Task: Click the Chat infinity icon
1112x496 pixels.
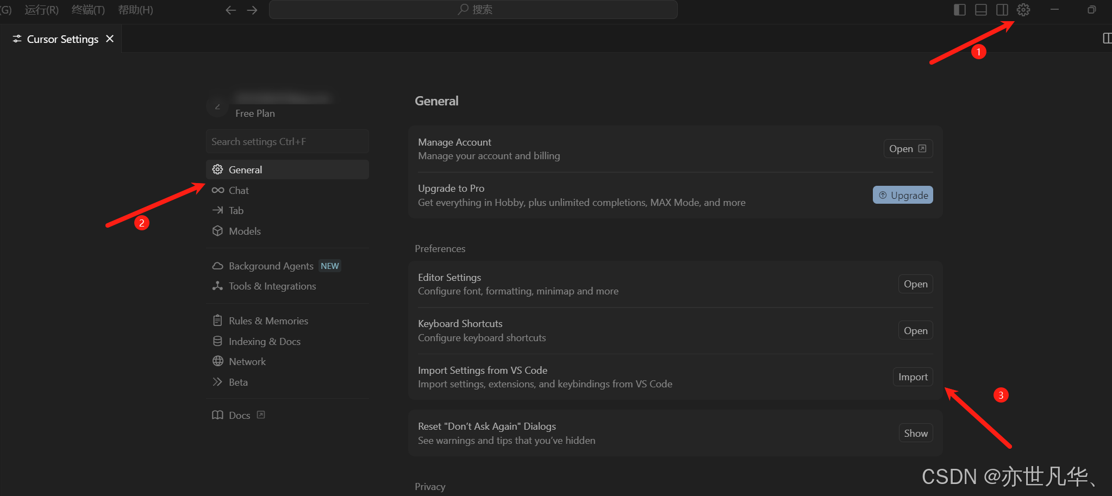Action: 217,190
